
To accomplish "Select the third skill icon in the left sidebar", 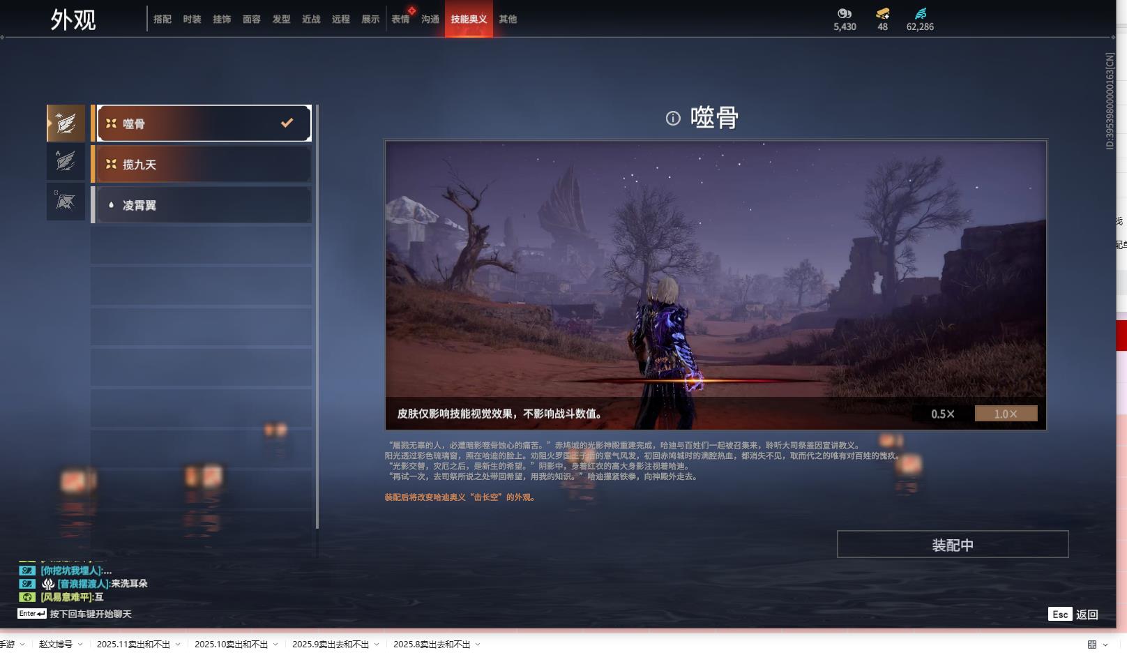I will (x=66, y=202).
